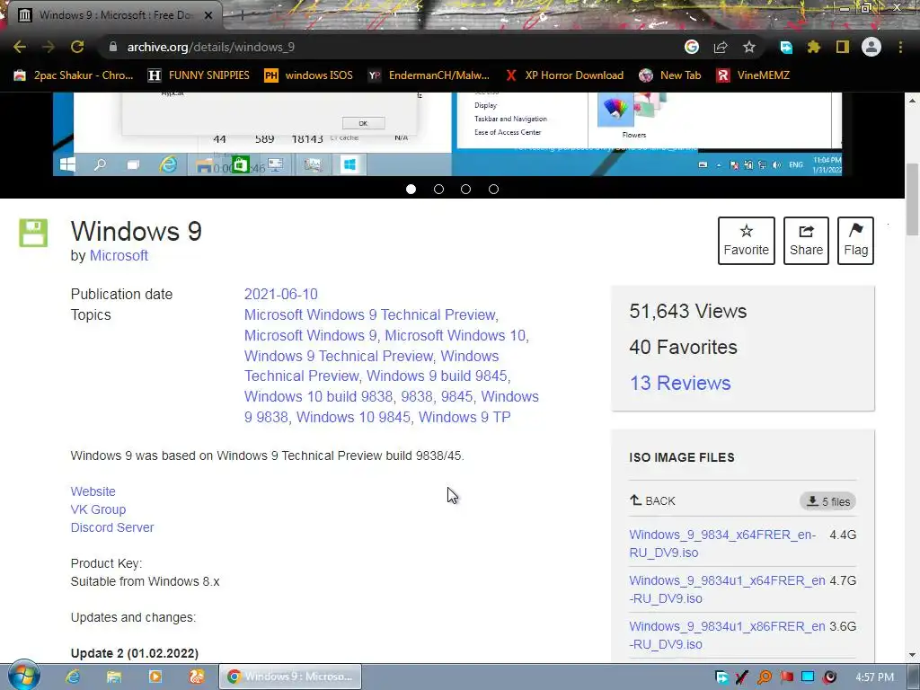Open the VK Group link
The width and height of the screenshot is (920, 690).
98,509
